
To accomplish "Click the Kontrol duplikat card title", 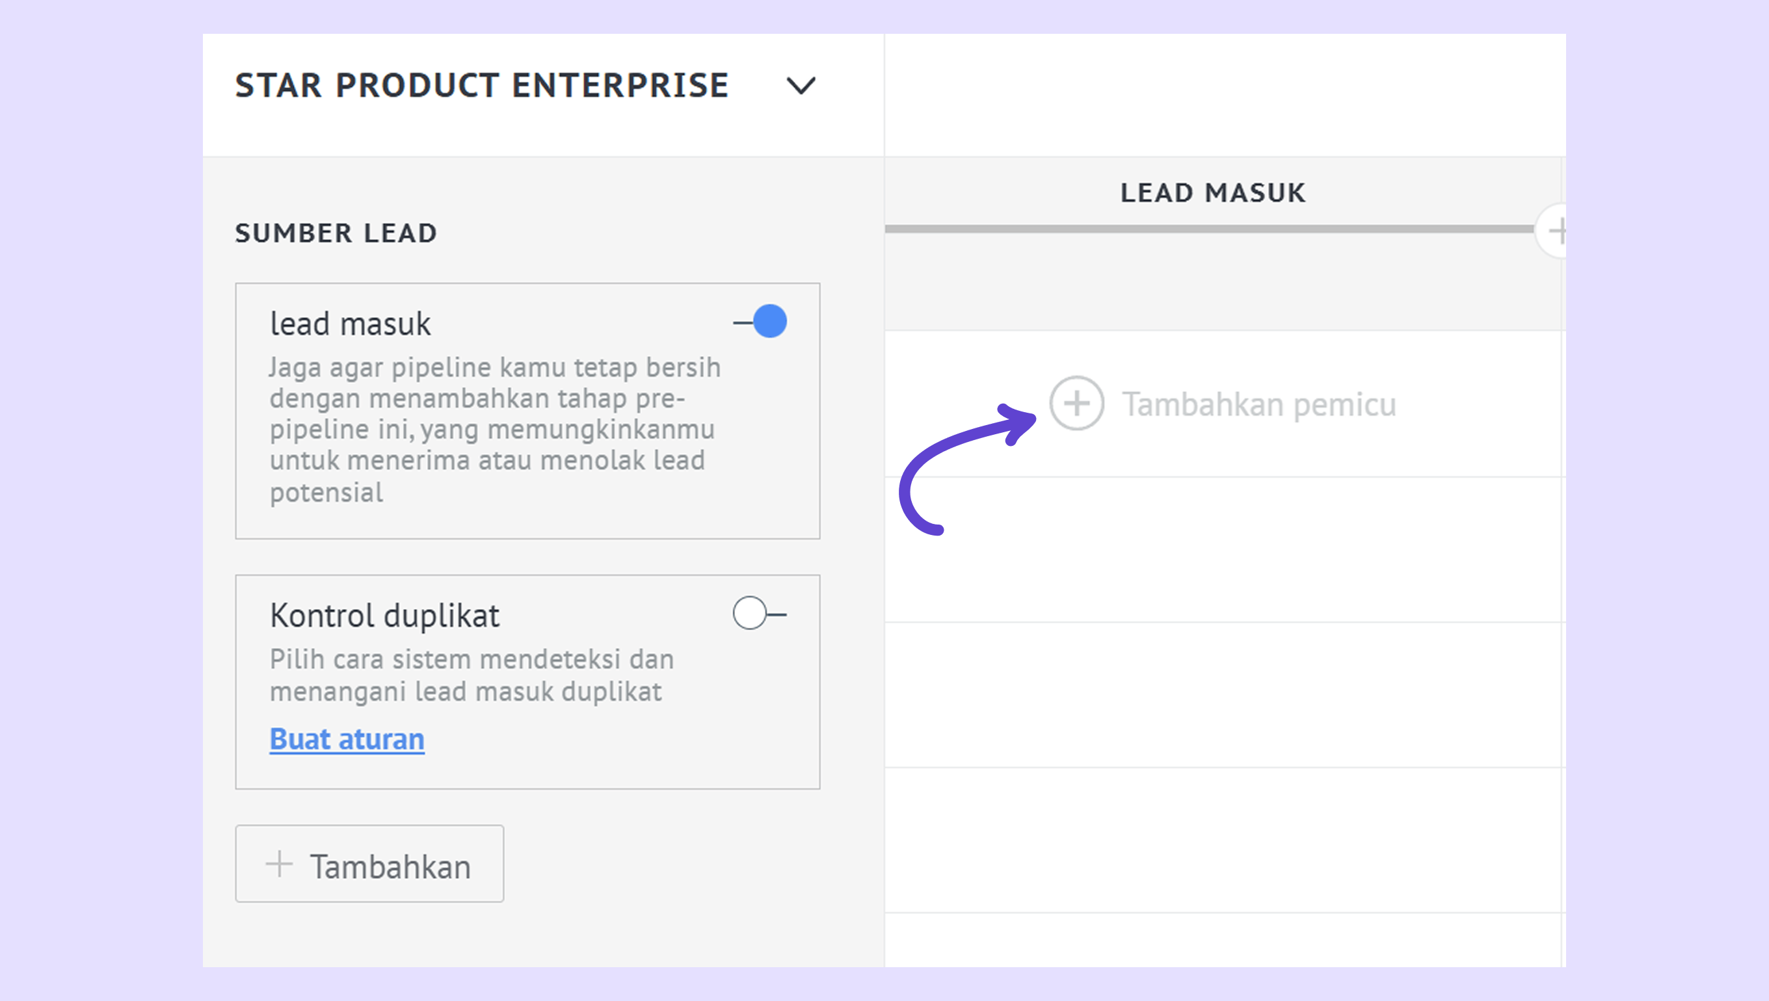I will (x=384, y=616).
